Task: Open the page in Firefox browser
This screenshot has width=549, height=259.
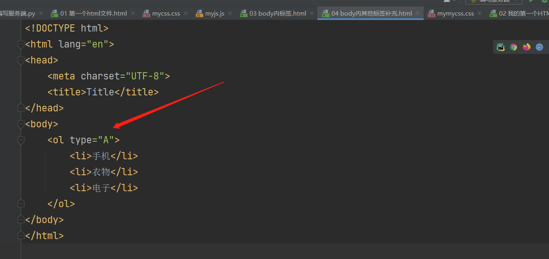Action: click(x=527, y=47)
